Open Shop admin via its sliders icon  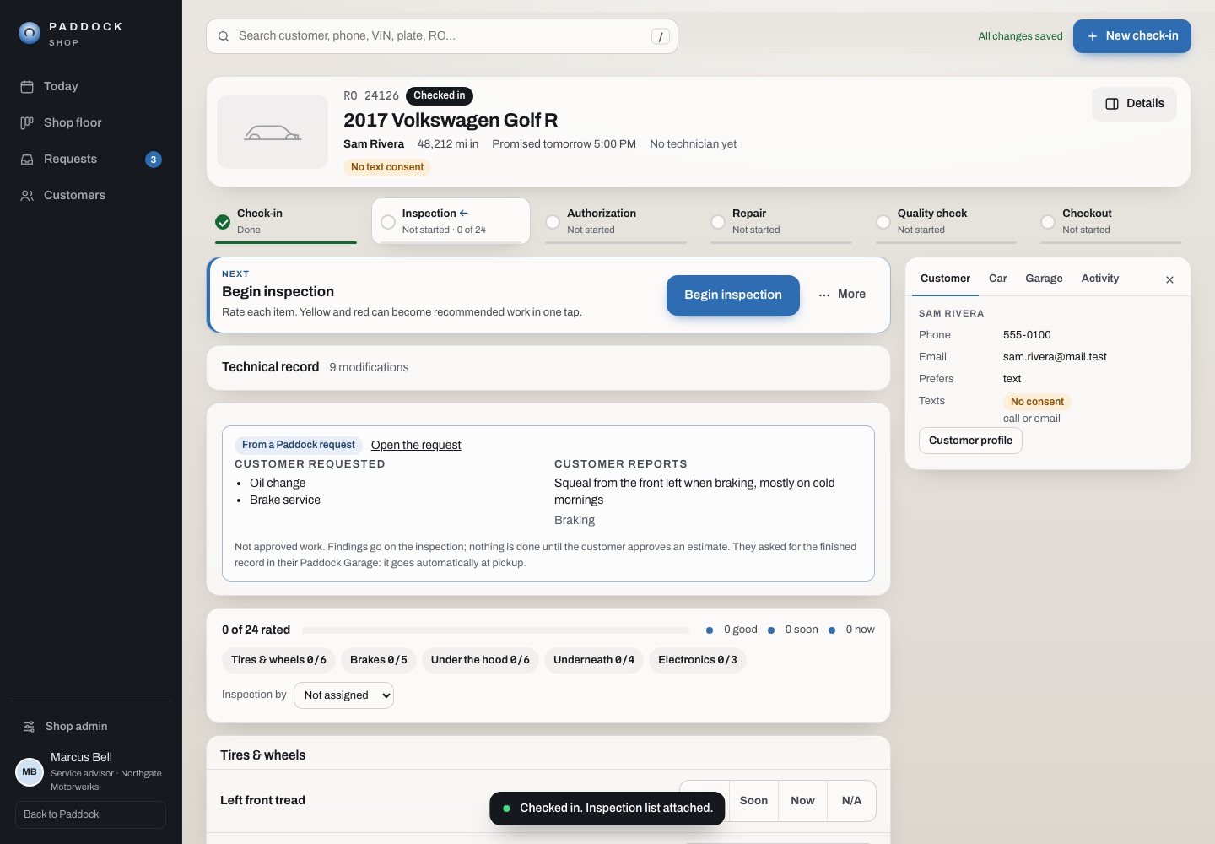tap(29, 727)
